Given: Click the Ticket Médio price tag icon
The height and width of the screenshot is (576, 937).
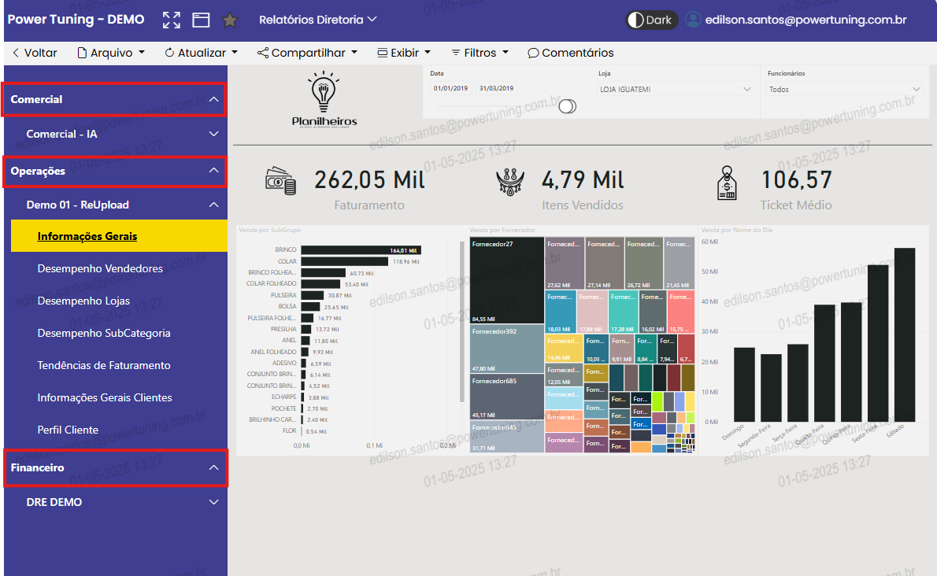Looking at the screenshot, I should tap(727, 183).
